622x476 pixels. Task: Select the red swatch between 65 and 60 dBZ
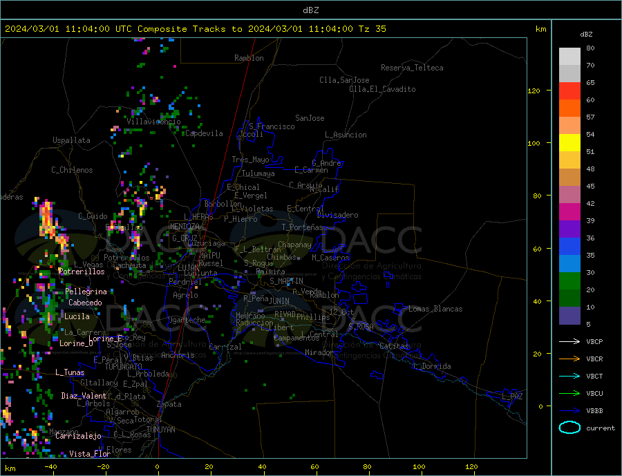569,91
